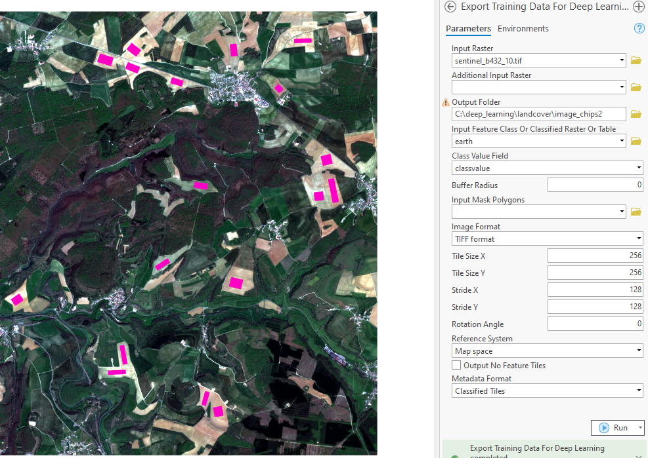Open the Metadata Format dropdown
The height and width of the screenshot is (458, 648).
[x=639, y=391]
